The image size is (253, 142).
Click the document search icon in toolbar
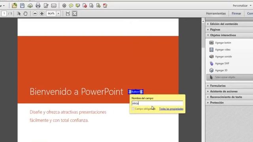pos(91,6)
